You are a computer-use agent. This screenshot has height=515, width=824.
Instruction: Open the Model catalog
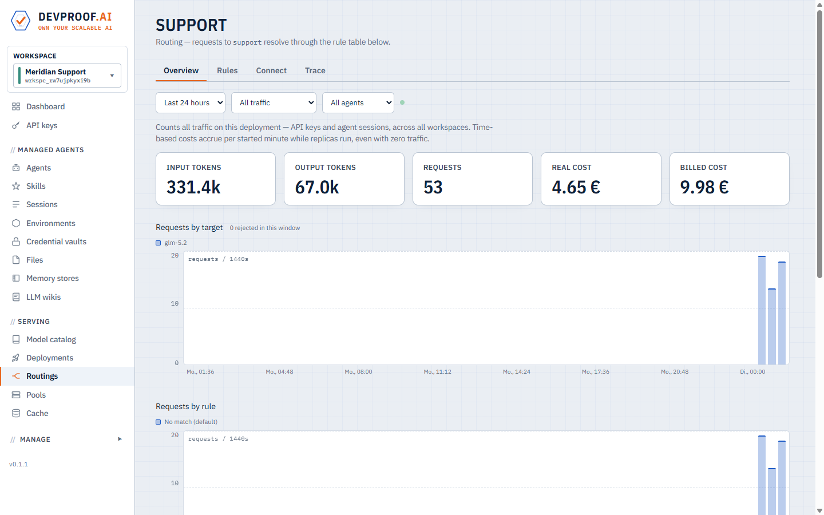(67, 339)
